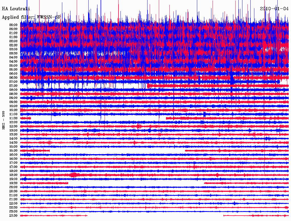Select the 12:00 time label
This screenshot has width=291, height=221.
tap(13, 122)
